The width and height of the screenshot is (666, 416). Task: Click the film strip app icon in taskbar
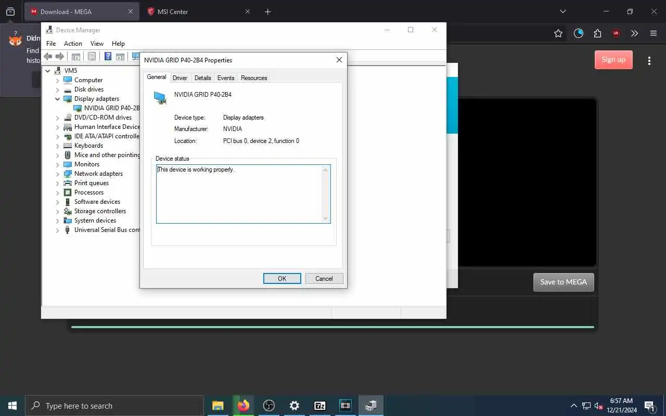[345, 406]
